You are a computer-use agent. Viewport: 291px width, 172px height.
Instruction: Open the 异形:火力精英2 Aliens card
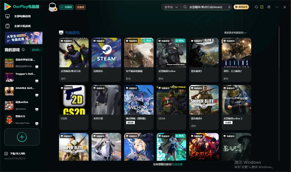pyautogui.click(x=236, y=60)
